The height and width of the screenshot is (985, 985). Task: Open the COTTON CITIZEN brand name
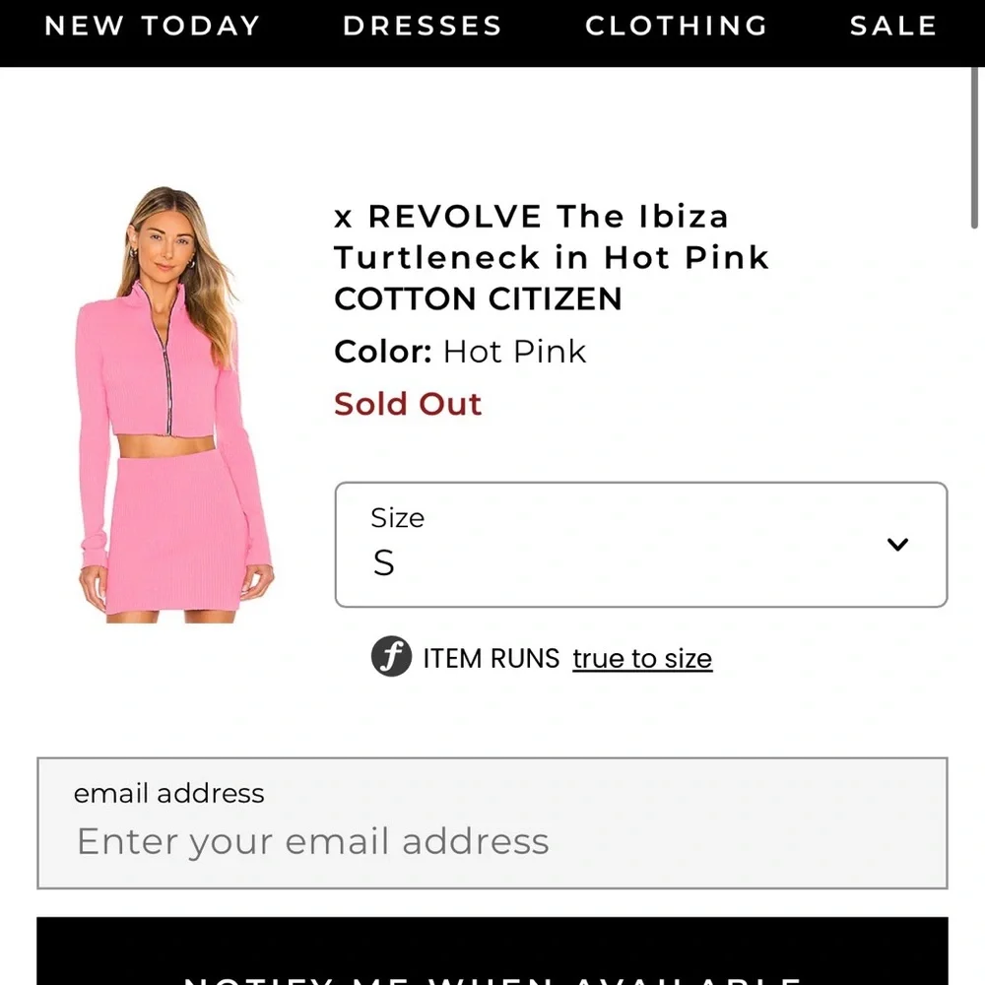click(477, 298)
